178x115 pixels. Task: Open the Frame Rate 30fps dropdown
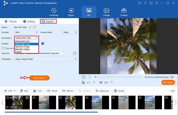(x=69, y=32)
